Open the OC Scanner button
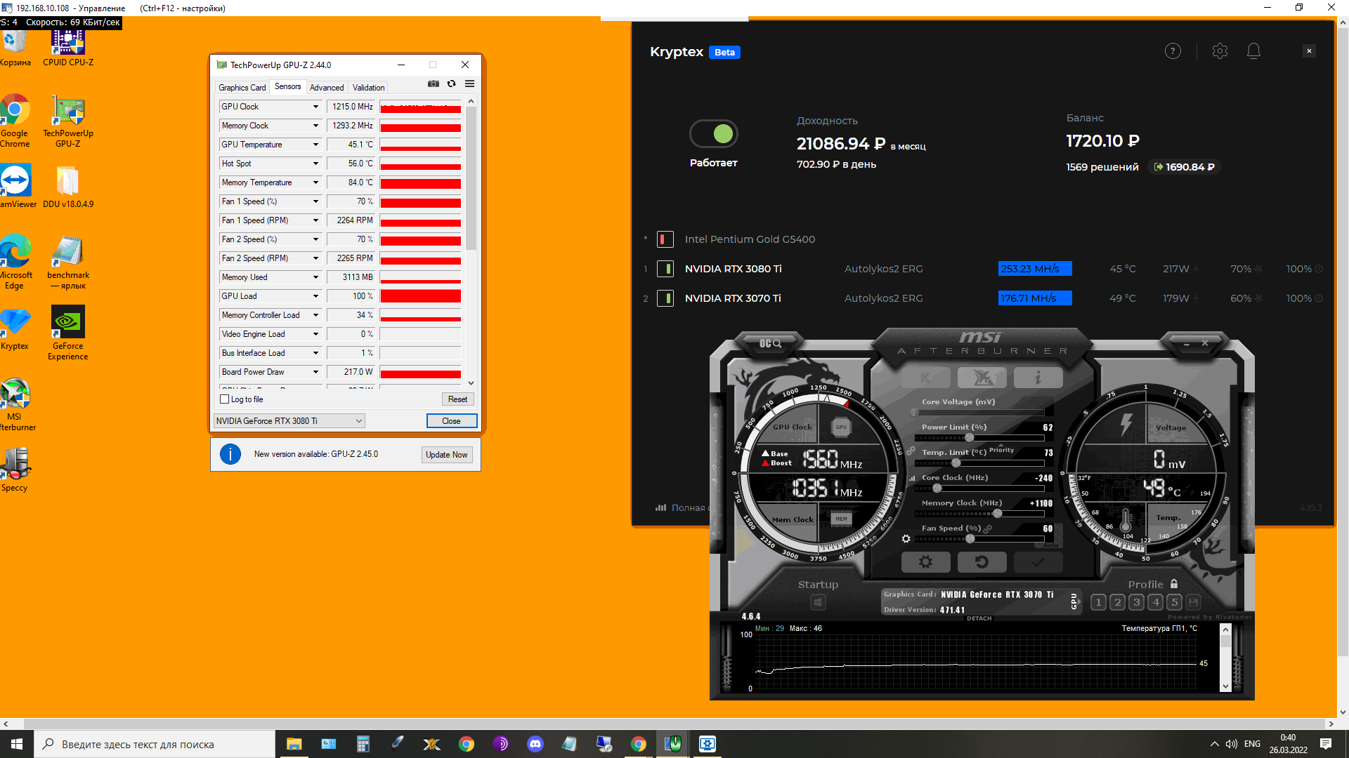Viewport: 1349px width, 758px height. 770,343
